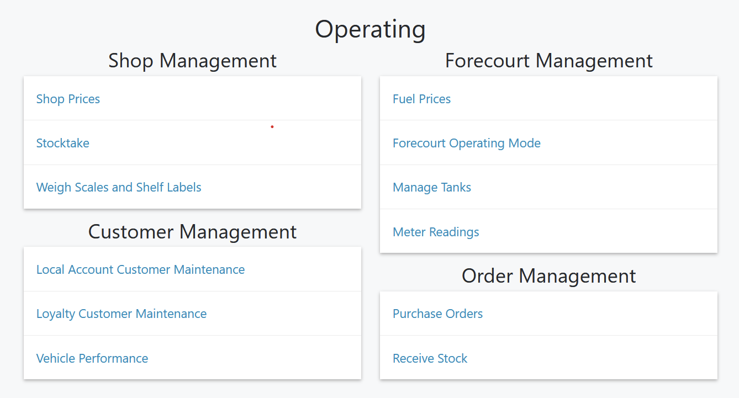Click the Meter Readings row's blank space
This screenshot has width=739, height=398.
click(x=598, y=232)
